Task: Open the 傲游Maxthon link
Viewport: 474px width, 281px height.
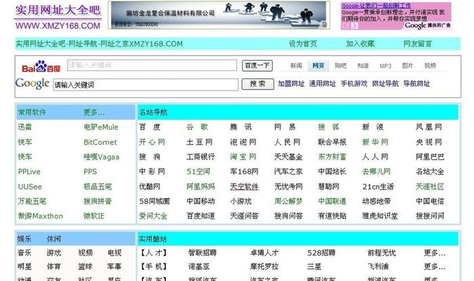Action: tap(40, 216)
